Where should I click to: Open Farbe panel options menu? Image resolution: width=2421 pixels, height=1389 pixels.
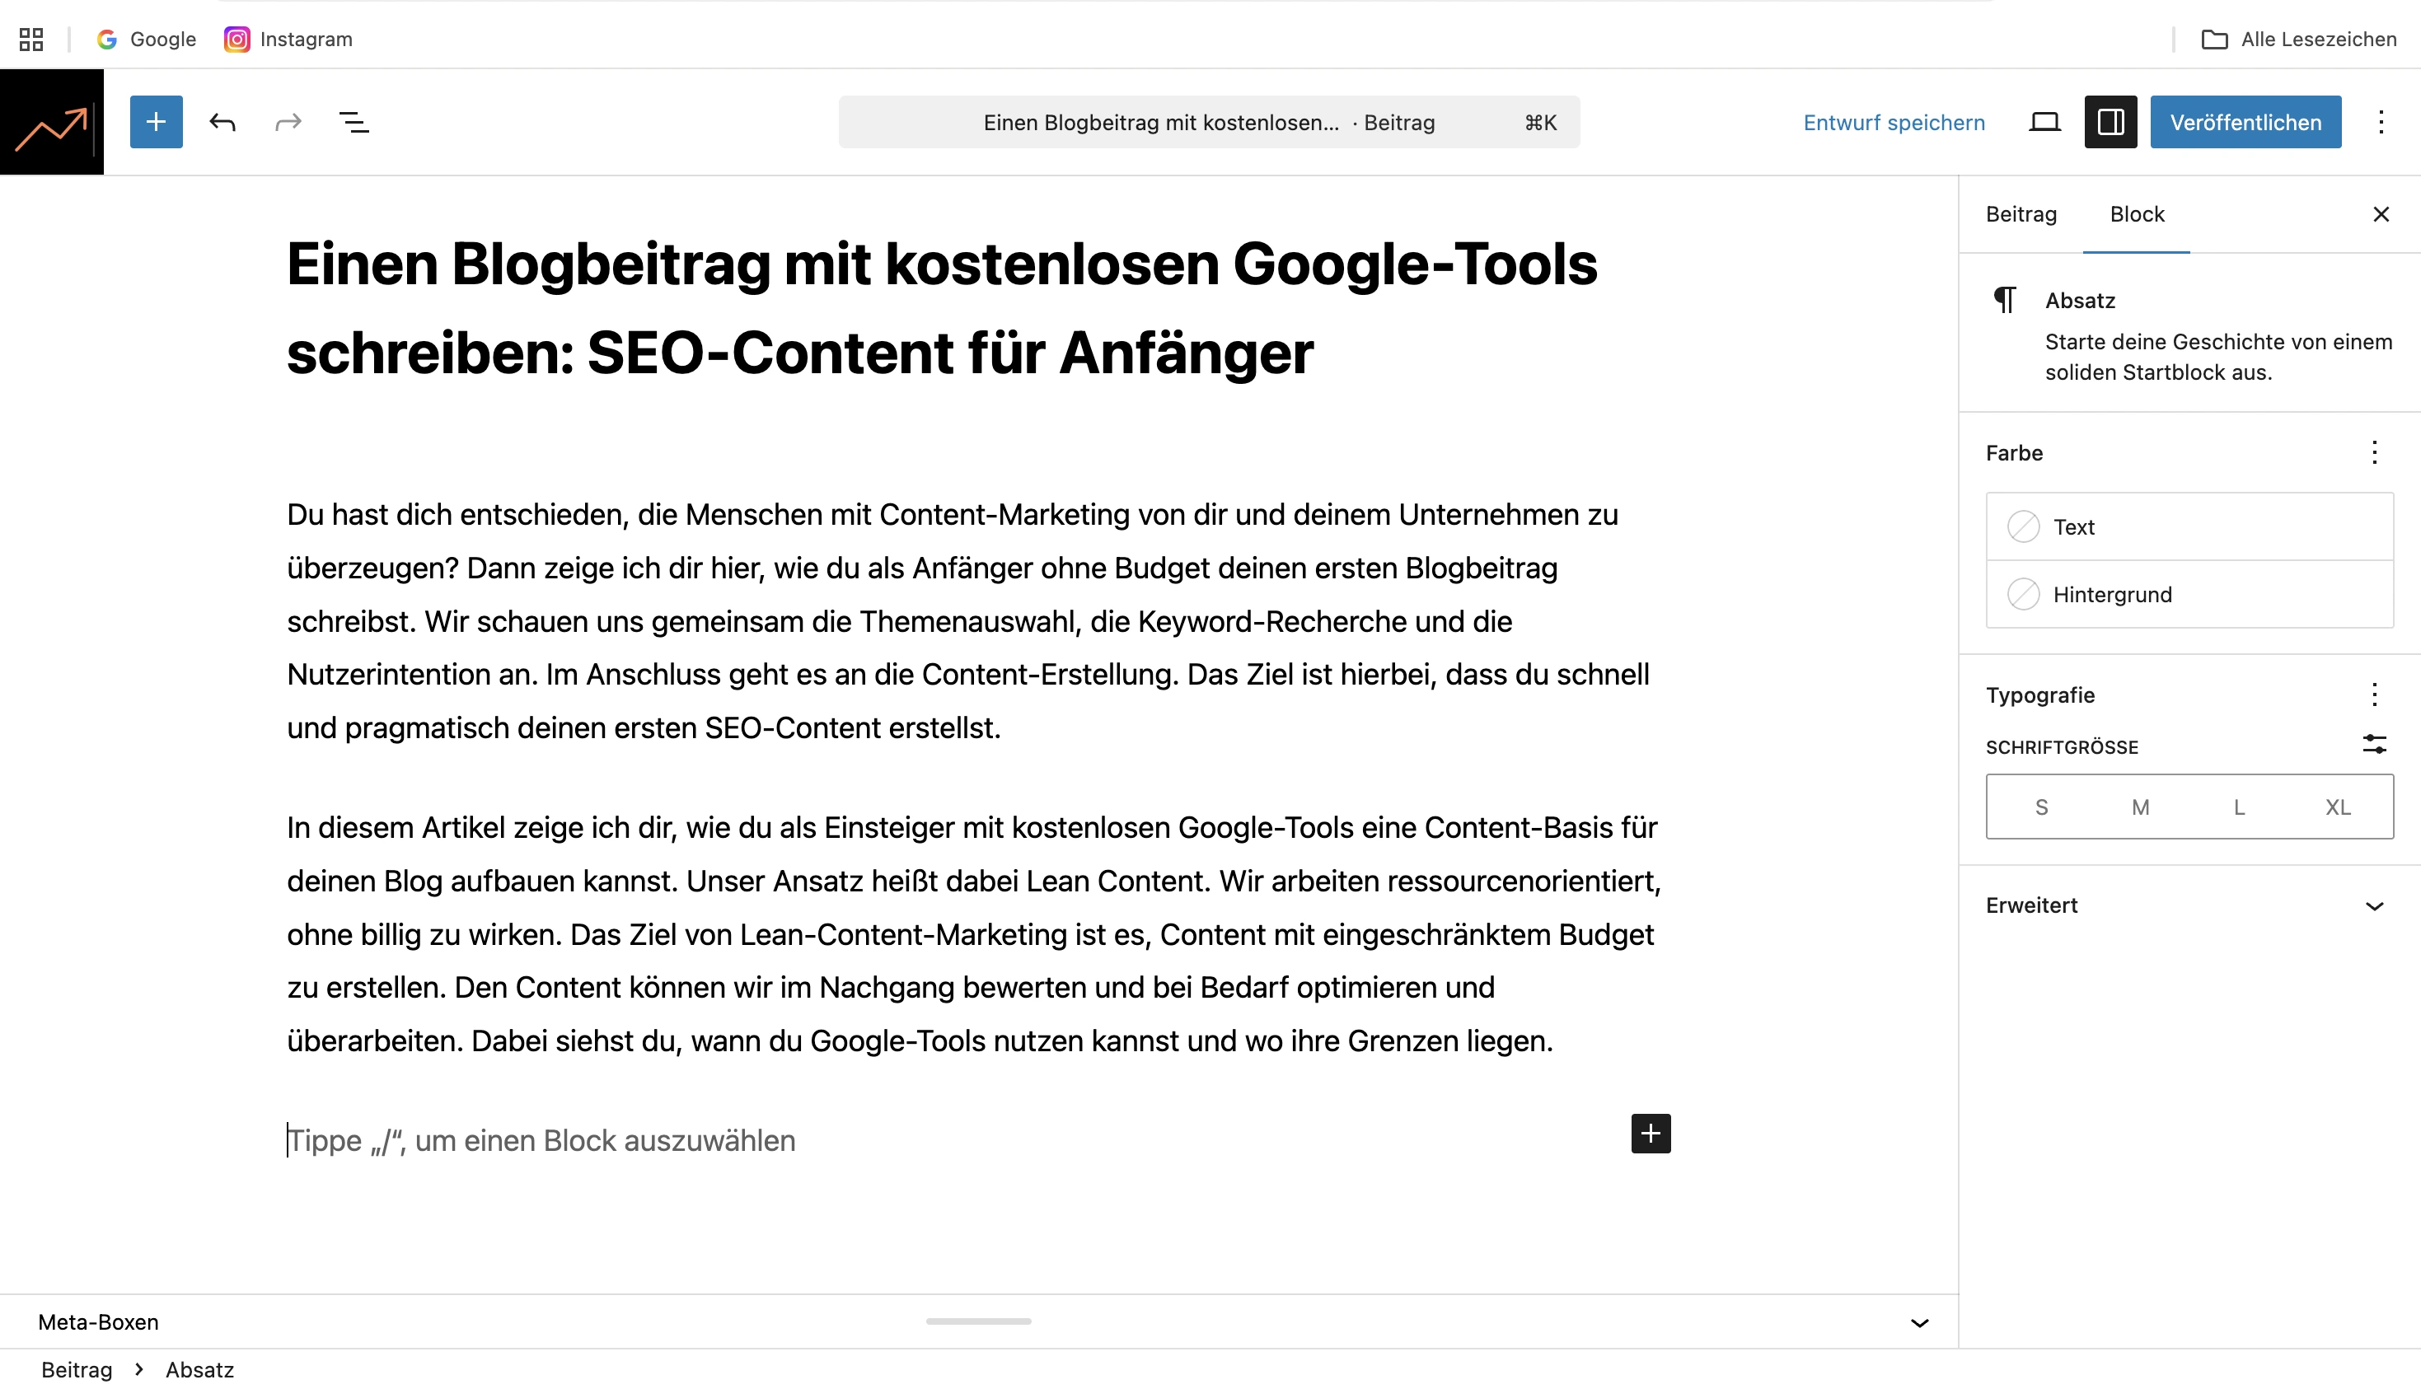pos(2374,452)
